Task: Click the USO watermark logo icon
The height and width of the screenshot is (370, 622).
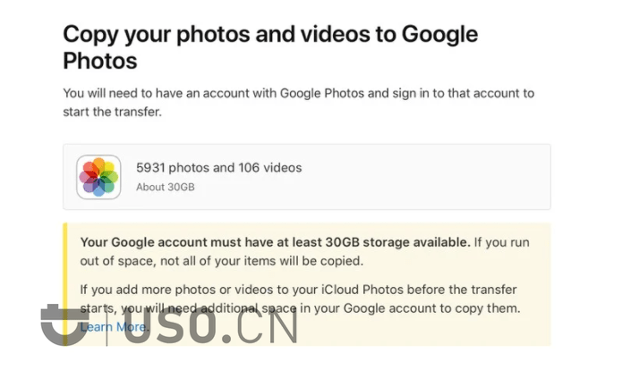Action: point(64,324)
